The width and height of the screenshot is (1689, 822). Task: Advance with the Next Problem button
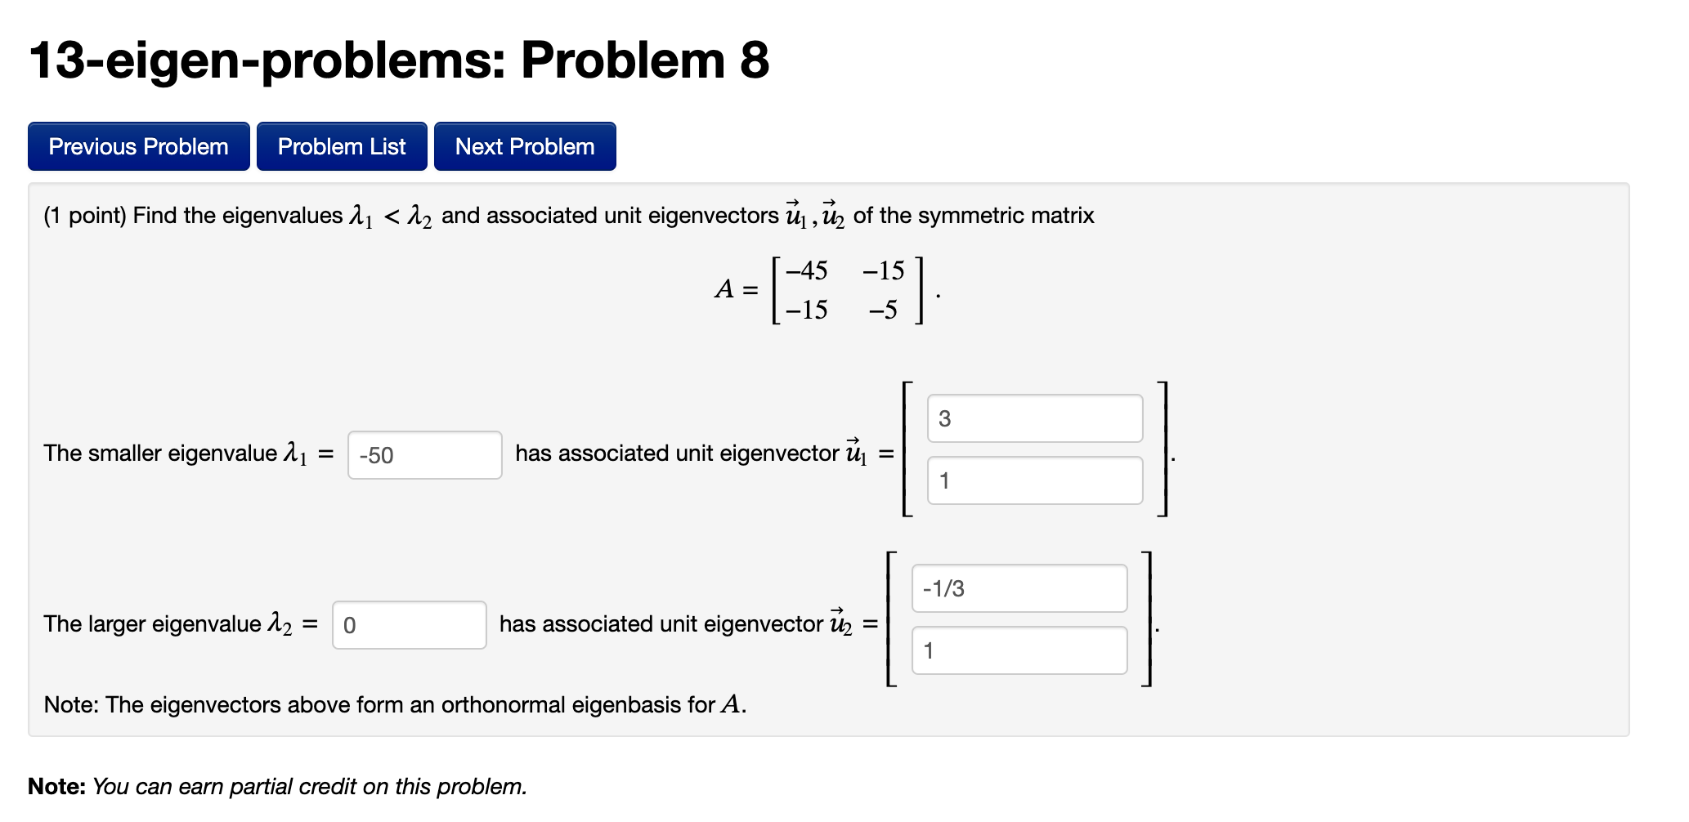(x=524, y=146)
